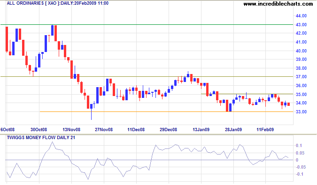Click the 44.00 price axis label

(301, 16)
